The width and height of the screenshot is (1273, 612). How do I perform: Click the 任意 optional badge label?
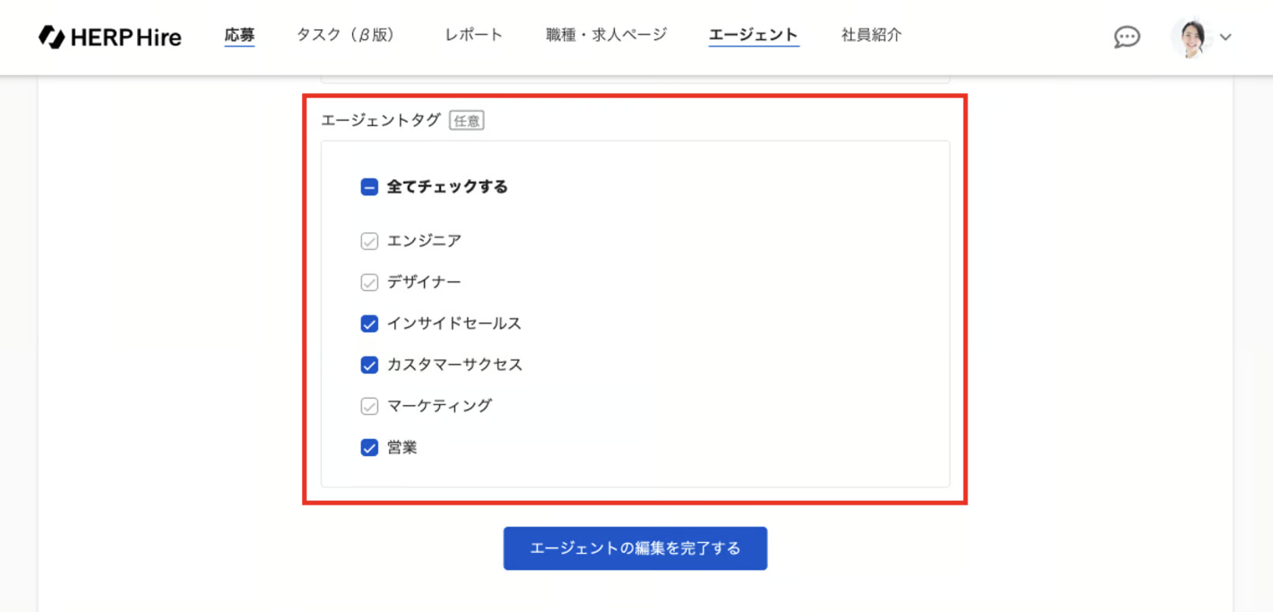(467, 121)
